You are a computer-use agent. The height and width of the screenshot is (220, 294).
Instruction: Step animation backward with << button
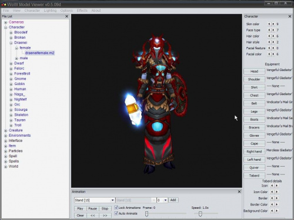tap(93, 215)
